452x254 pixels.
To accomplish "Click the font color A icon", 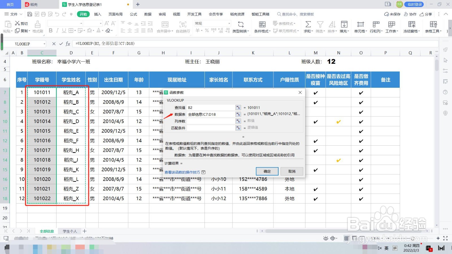I will coord(98,30).
